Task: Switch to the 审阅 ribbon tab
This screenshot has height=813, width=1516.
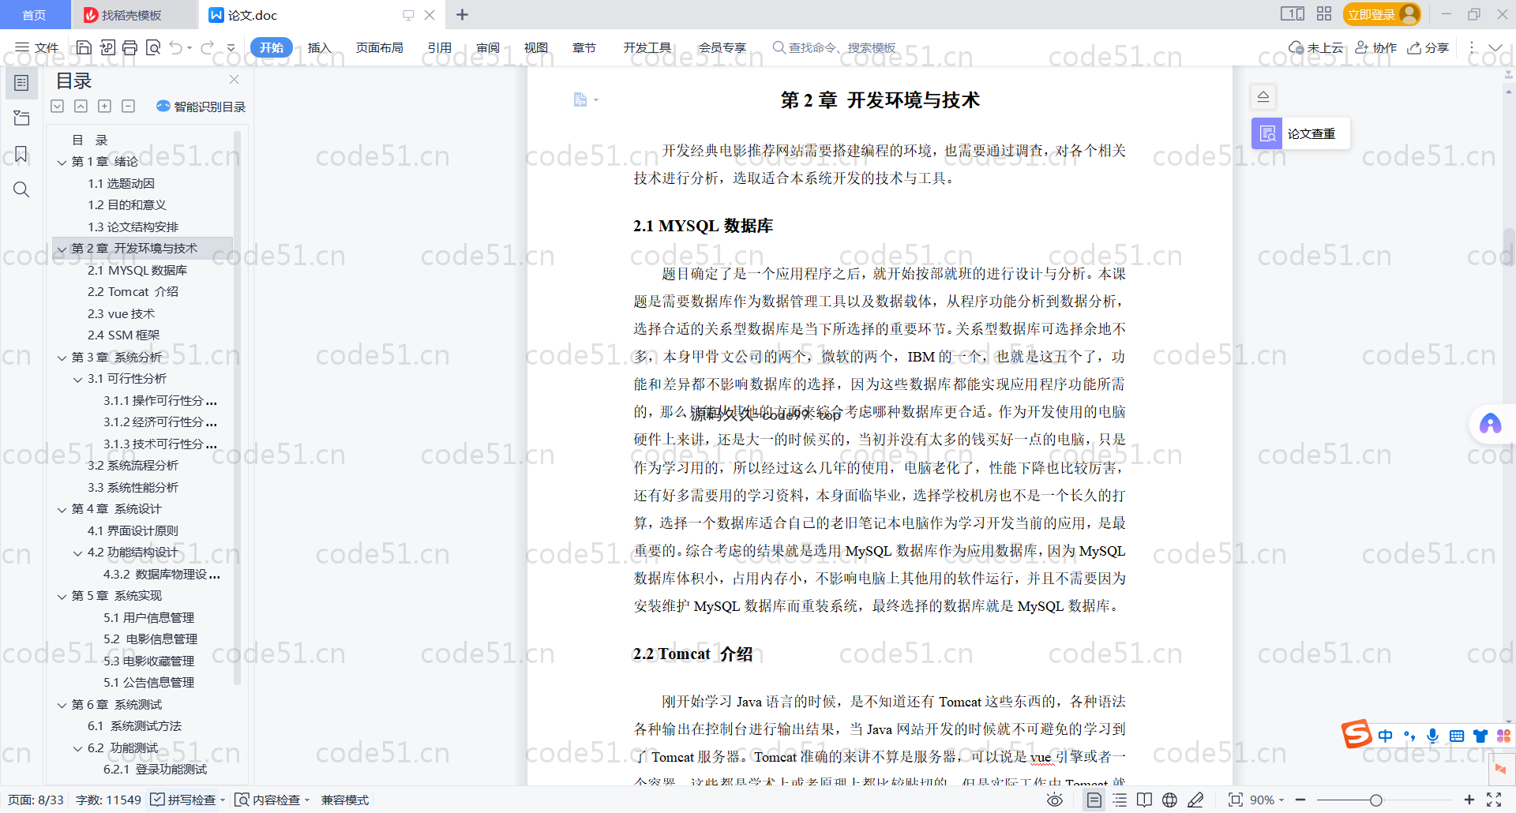Action: tap(488, 47)
